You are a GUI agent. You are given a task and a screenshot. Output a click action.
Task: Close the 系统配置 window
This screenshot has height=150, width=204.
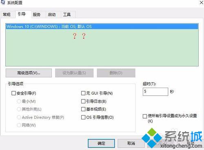click(x=202, y=2)
